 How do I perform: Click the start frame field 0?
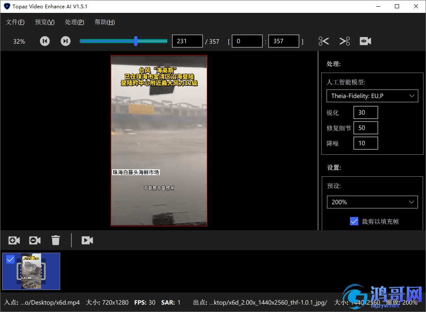coord(247,41)
